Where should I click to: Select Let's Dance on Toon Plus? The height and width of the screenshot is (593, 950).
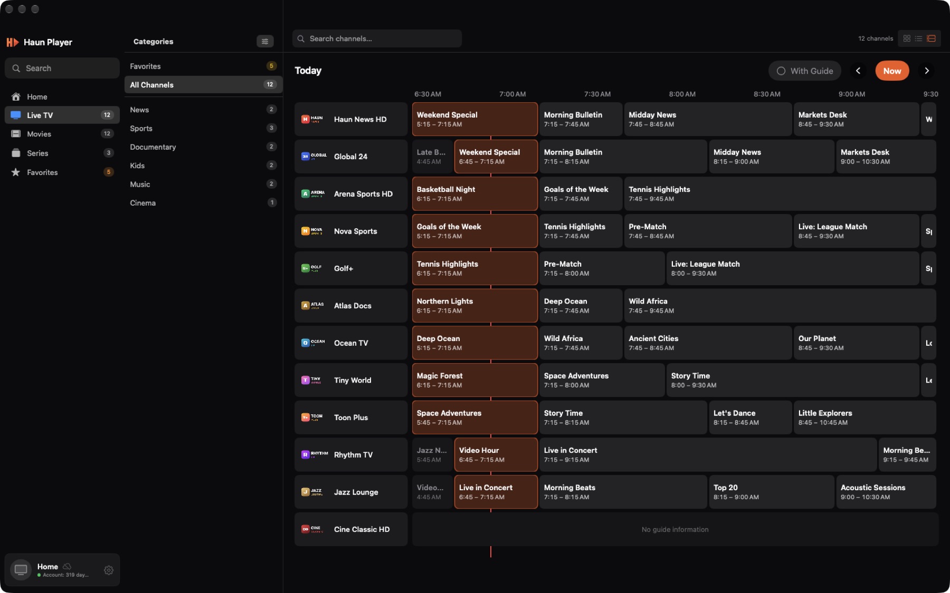click(750, 417)
